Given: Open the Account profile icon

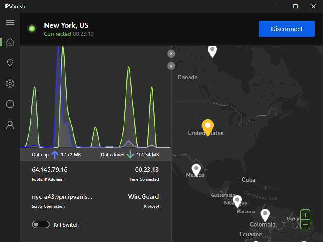Looking at the screenshot, I should pyautogui.click(x=10, y=125).
